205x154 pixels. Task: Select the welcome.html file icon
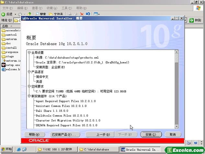tap(3, 69)
